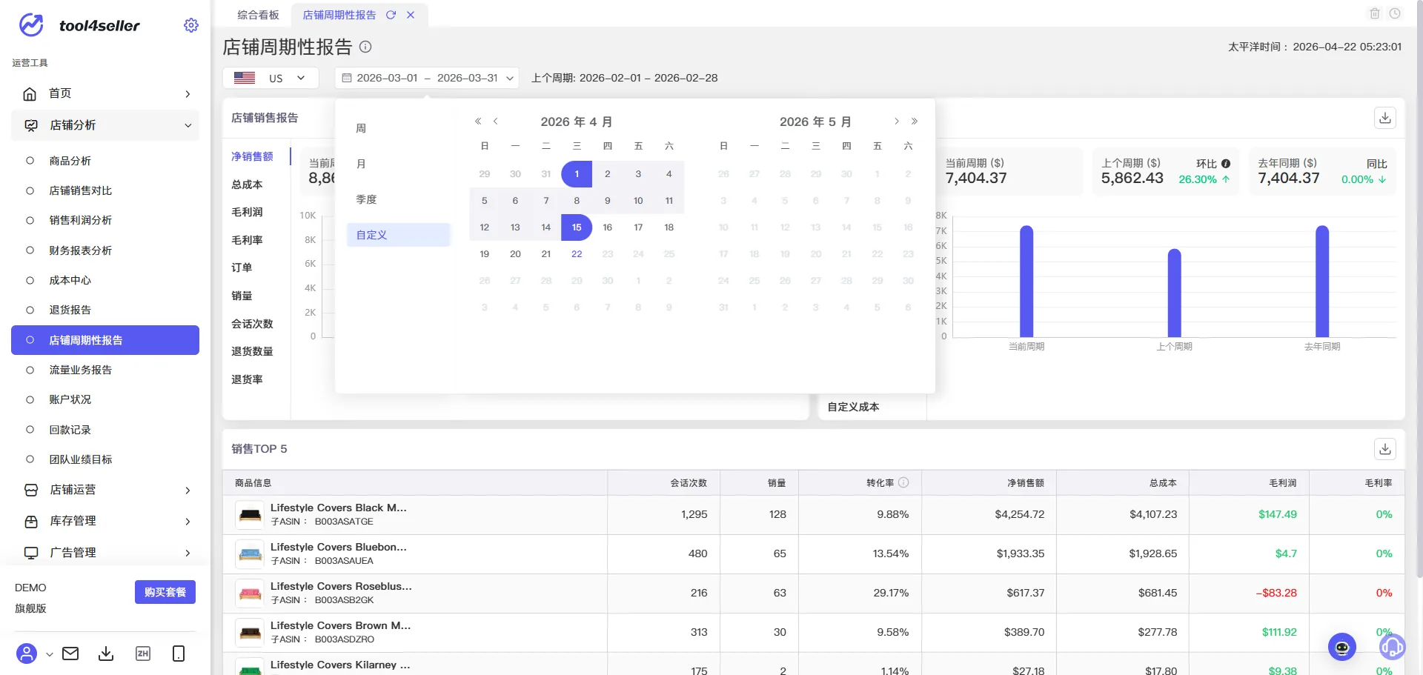The image size is (1423, 675).
Task: Click the Lifestyle Covers Roseblus product thumbnail
Action: pos(250,593)
